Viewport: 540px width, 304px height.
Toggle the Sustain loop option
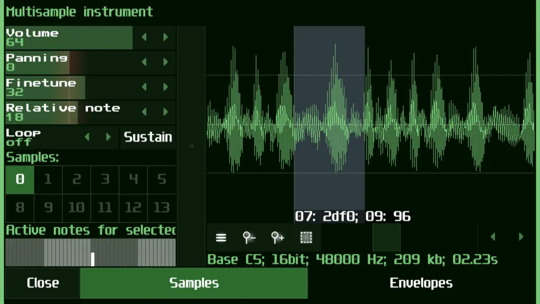point(148,137)
